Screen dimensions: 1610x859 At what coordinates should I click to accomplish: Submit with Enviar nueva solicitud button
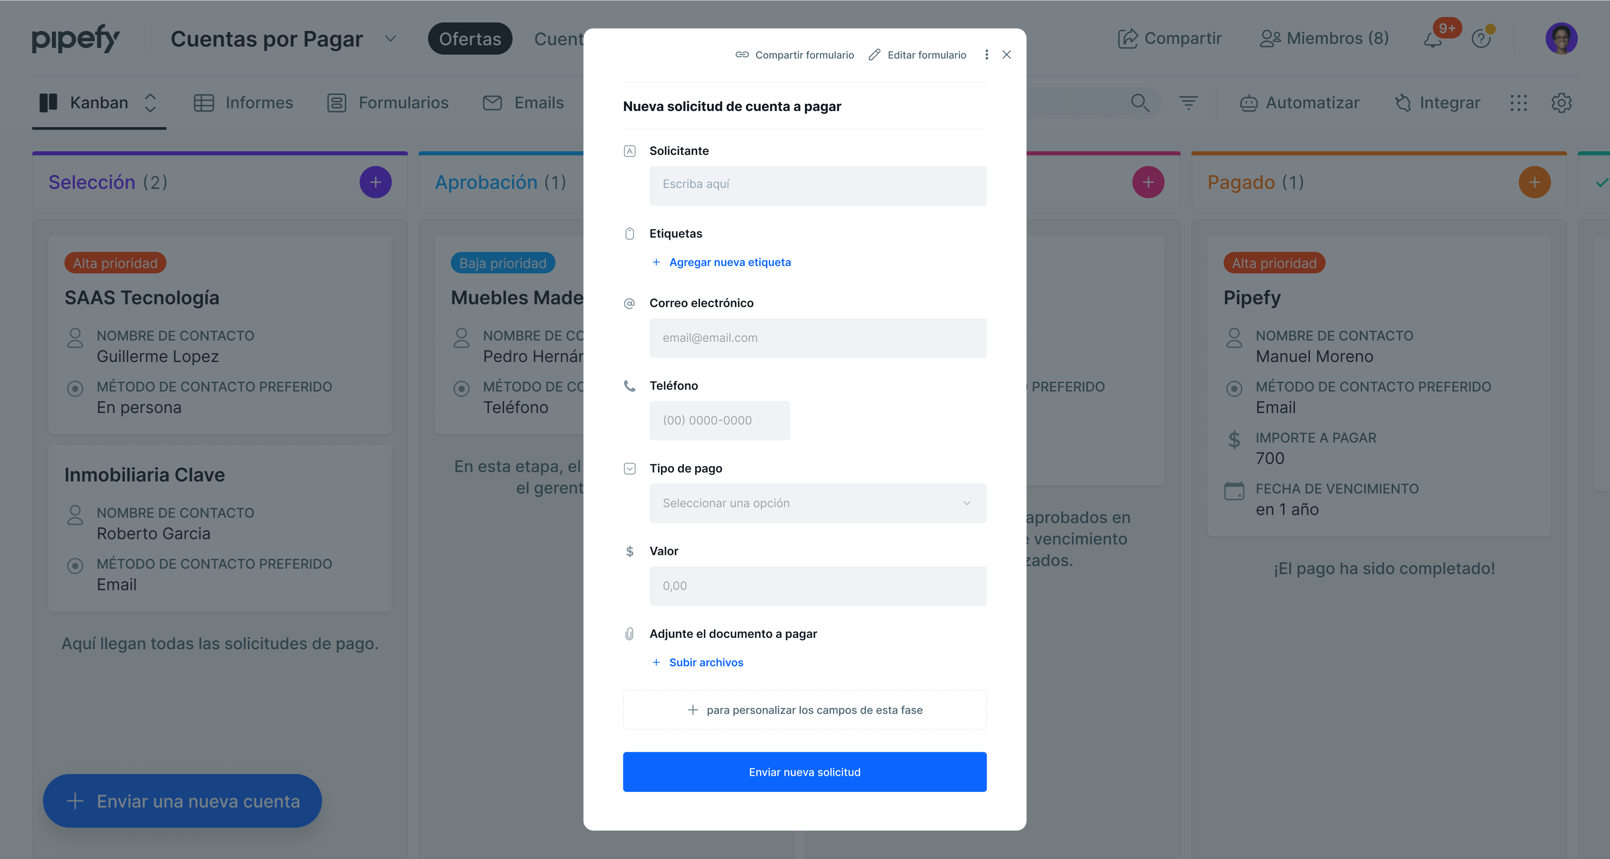coord(805,772)
